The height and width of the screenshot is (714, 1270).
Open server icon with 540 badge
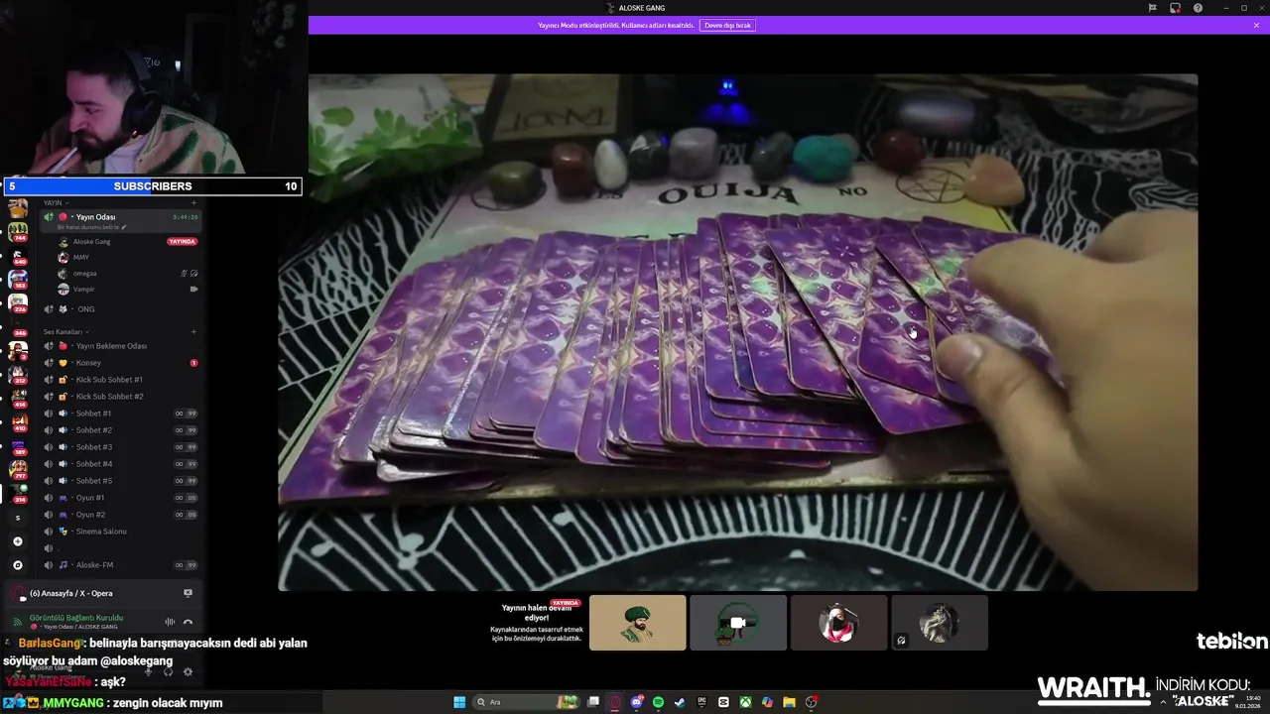click(18, 256)
